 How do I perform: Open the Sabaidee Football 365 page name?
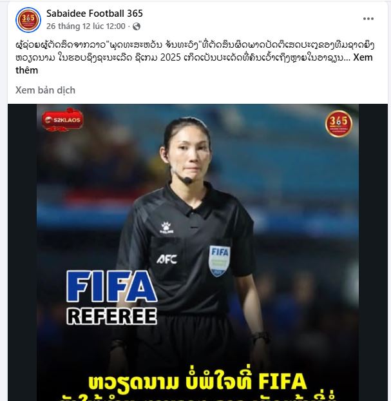tap(95, 14)
